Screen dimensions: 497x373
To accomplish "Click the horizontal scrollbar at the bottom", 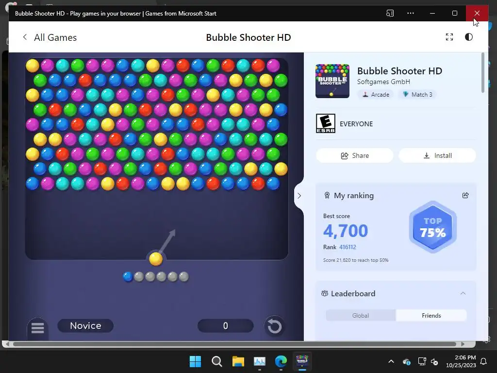I will click(x=234, y=344).
